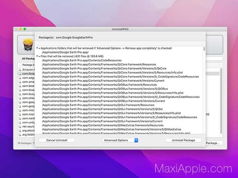Click the package icon beside com.choc row
This screenshot has height=178, width=238.
point(20,98)
